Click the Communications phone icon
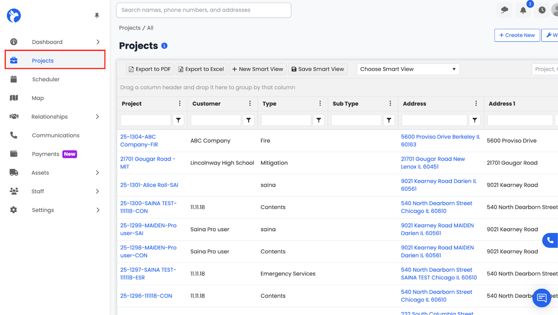Image resolution: width=558 pixels, height=315 pixels. [x=14, y=135]
